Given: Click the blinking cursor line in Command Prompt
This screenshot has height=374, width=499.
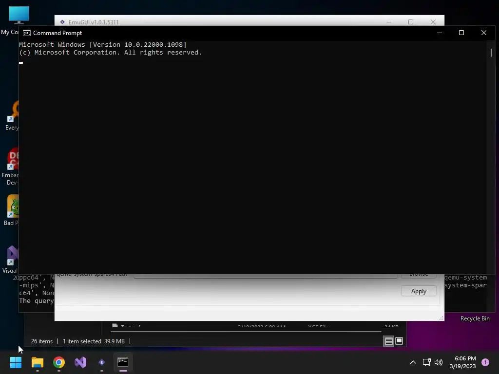Looking at the screenshot, I should pos(21,63).
